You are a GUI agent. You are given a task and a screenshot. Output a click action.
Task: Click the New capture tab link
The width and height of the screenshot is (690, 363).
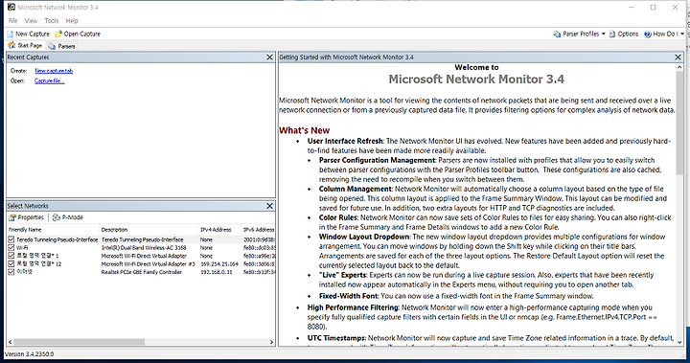click(x=54, y=71)
